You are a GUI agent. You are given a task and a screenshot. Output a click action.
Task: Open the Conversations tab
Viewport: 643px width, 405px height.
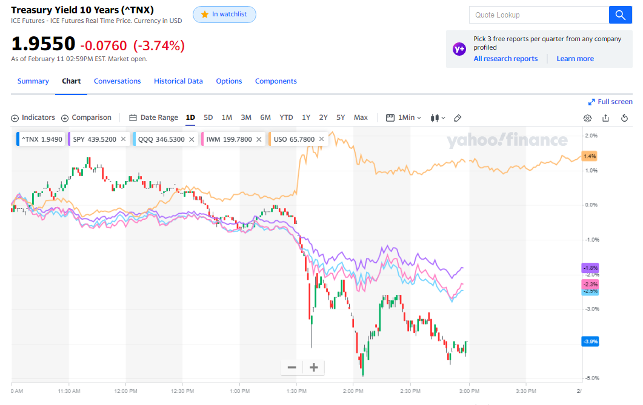(118, 81)
